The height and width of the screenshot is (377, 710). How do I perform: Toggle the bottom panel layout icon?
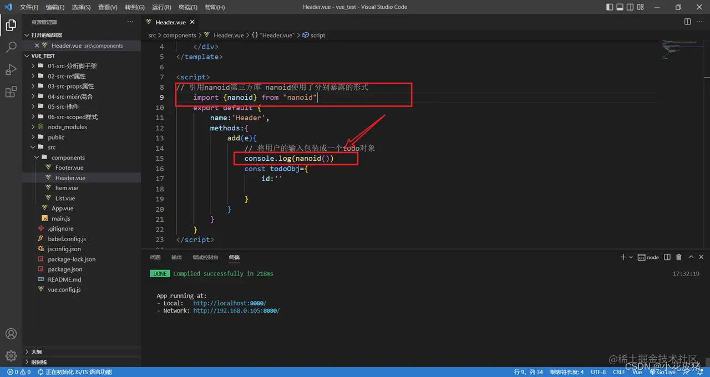click(x=621, y=7)
